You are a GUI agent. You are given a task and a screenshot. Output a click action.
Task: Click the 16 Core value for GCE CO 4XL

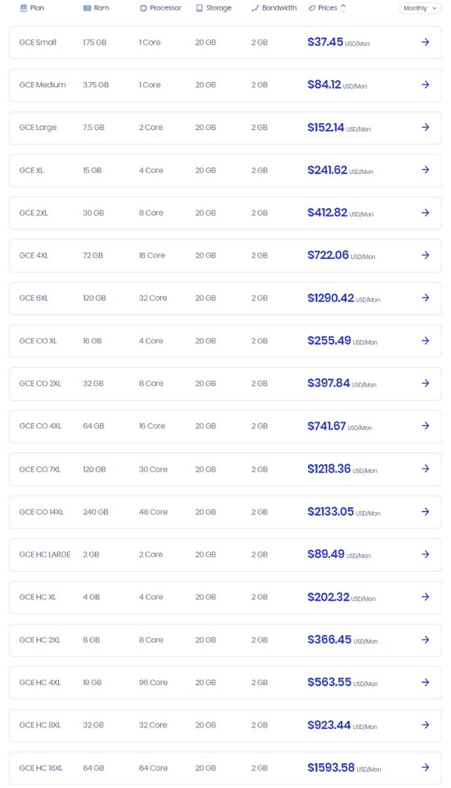(152, 426)
